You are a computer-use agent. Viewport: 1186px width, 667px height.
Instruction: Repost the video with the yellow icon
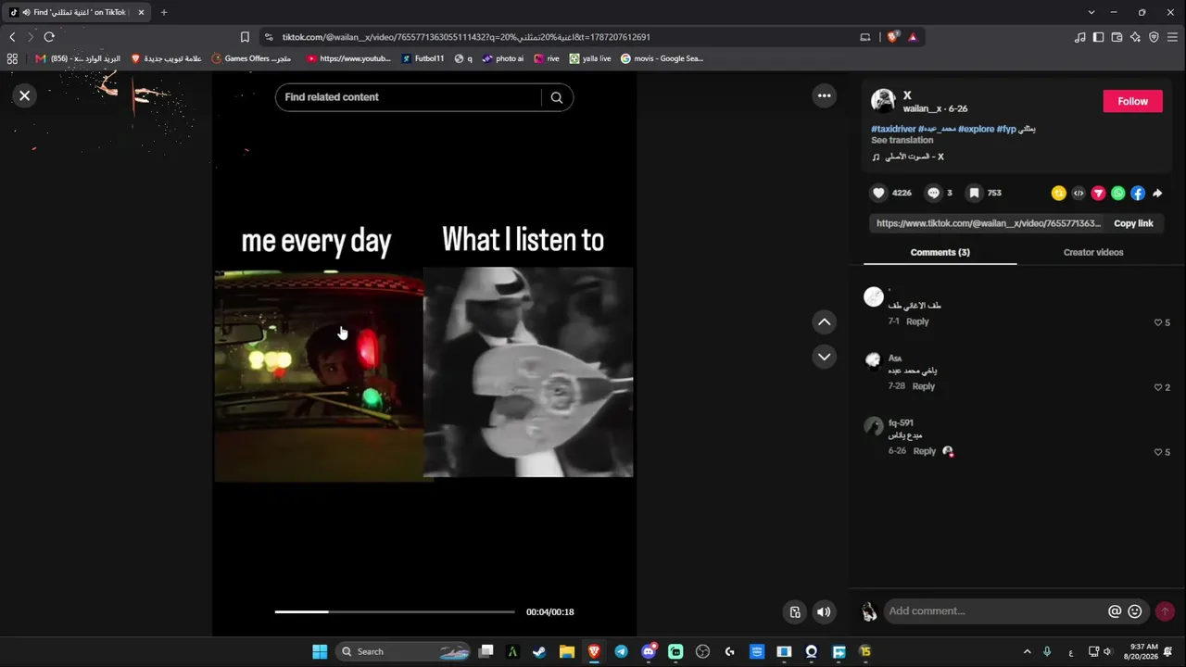pyautogui.click(x=1059, y=193)
